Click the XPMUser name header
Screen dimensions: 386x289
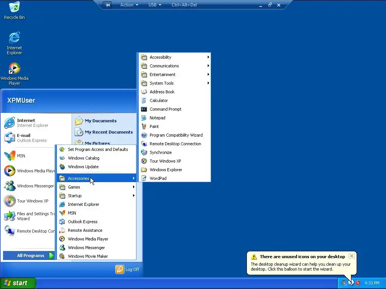coord(21,100)
